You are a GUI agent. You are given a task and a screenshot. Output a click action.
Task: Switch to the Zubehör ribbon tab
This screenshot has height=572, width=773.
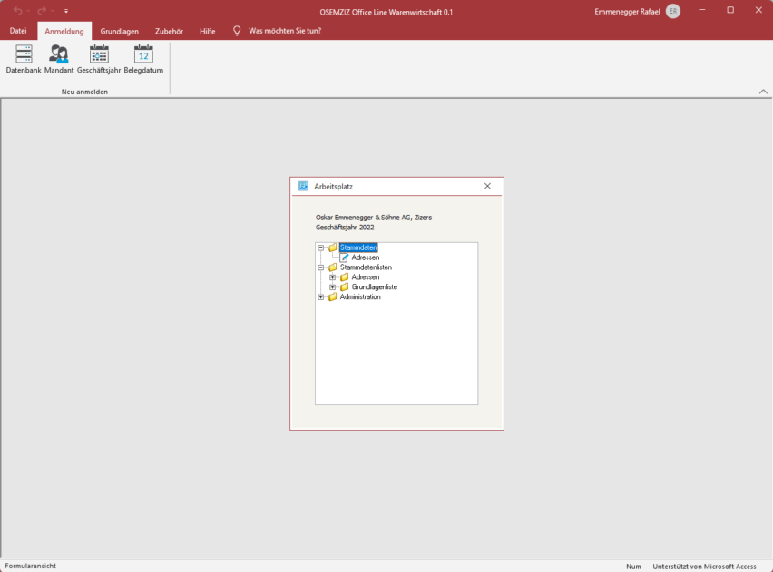169,31
